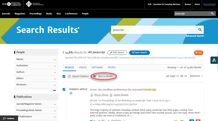The image size is (218, 121).
Task: Collapse the People section with minus icon
Action: (54, 90)
